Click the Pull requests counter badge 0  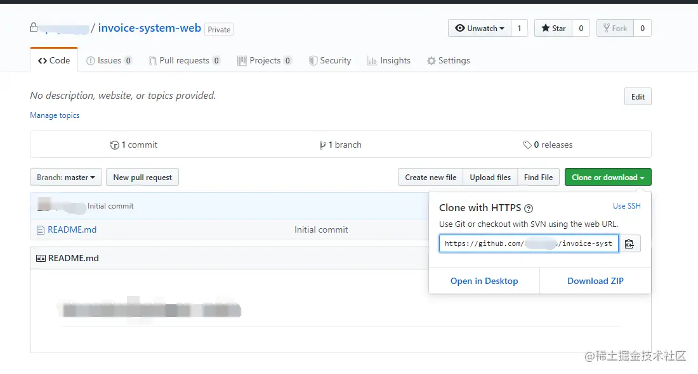(216, 60)
